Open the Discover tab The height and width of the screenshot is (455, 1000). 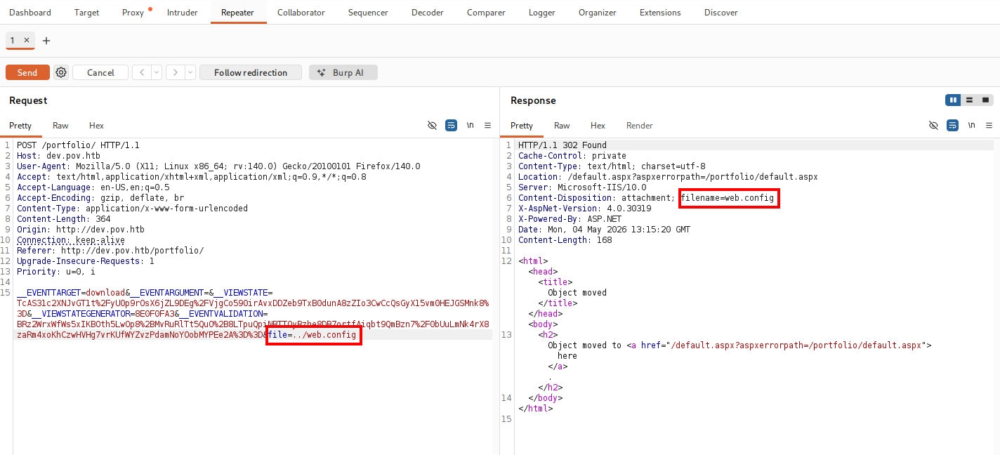click(721, 12)
